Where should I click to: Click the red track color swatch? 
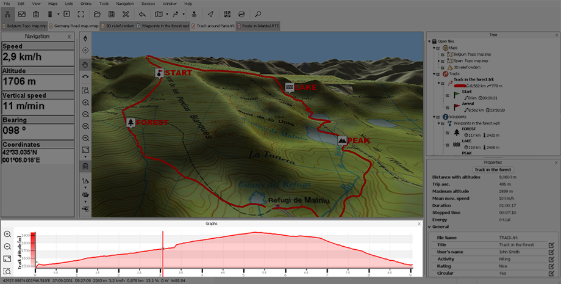459,86
